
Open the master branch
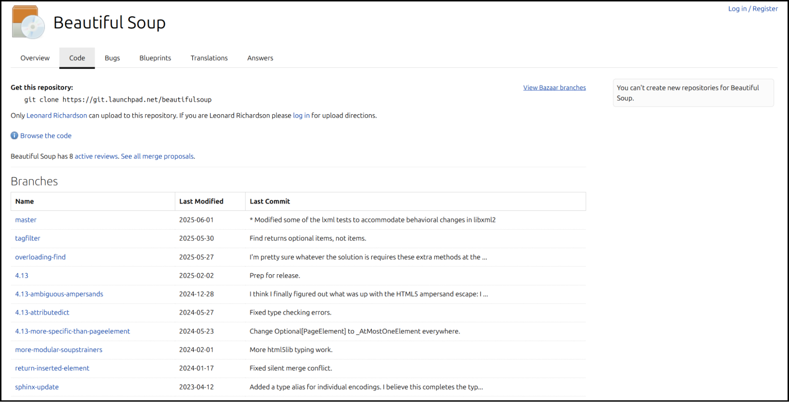tap(26, 220)
